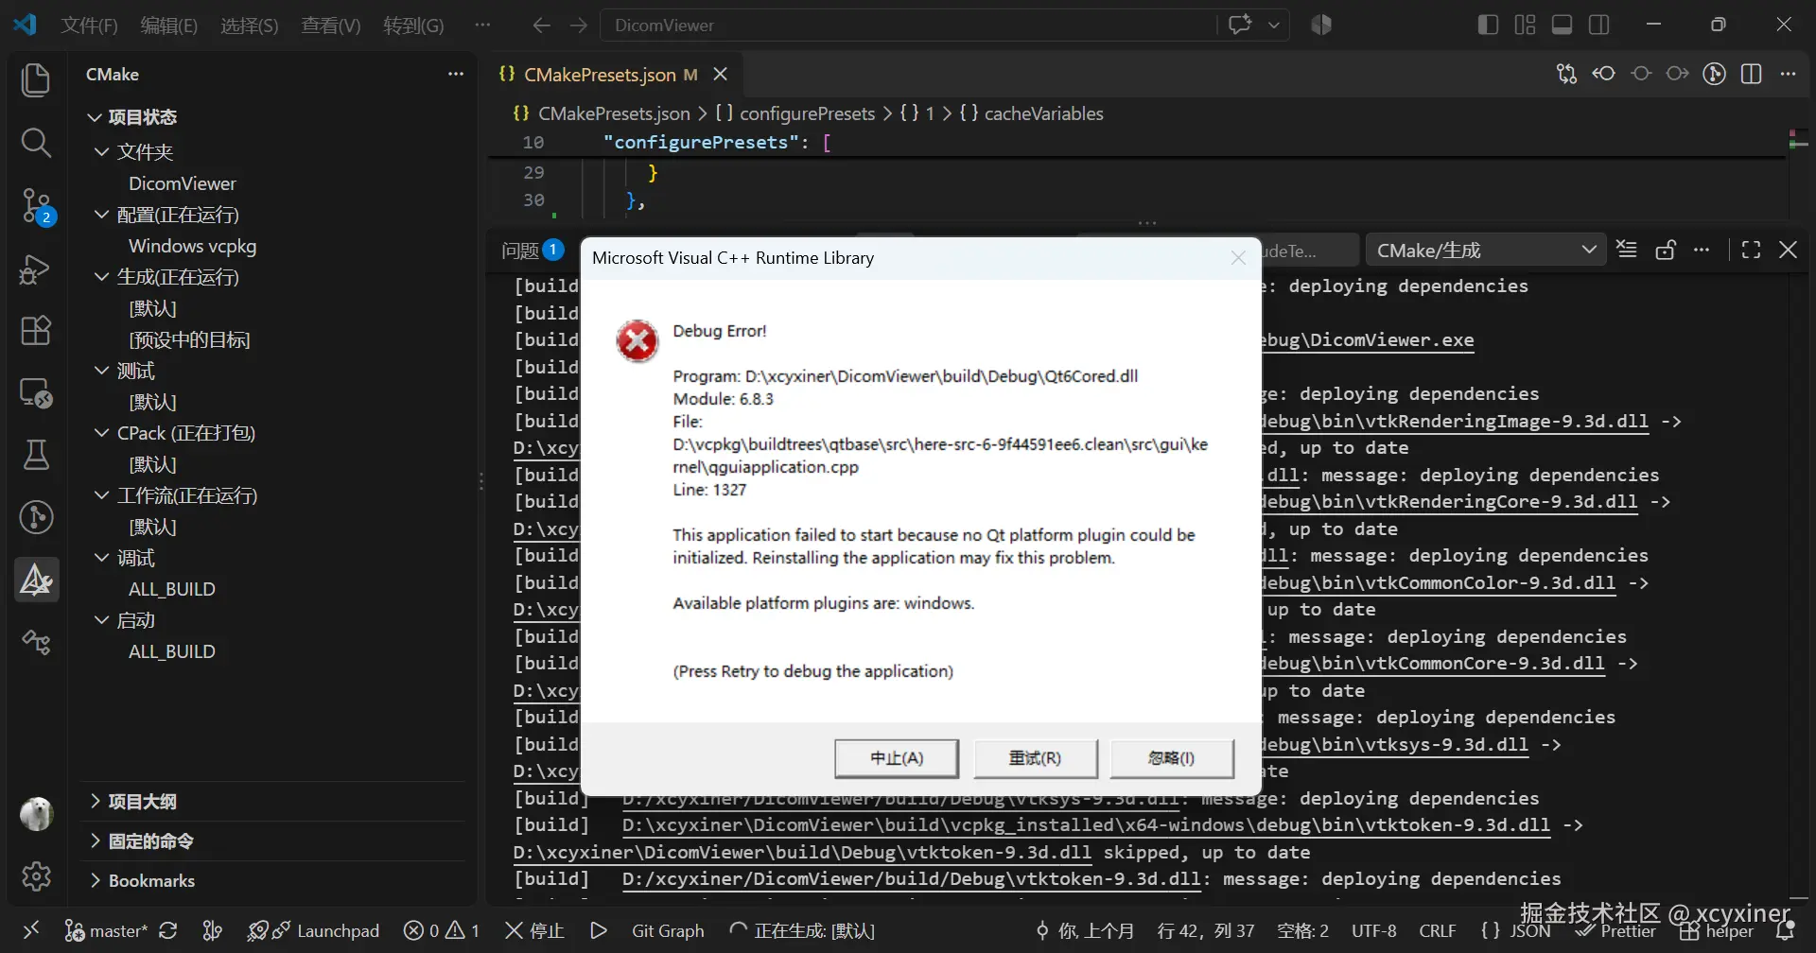Viewport: 1816px width, 953px height.
Task: Open the Extensions view in the activity bar
Action: point(36,331)
